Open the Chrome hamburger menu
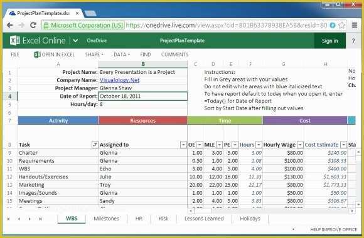 [354, 25]
